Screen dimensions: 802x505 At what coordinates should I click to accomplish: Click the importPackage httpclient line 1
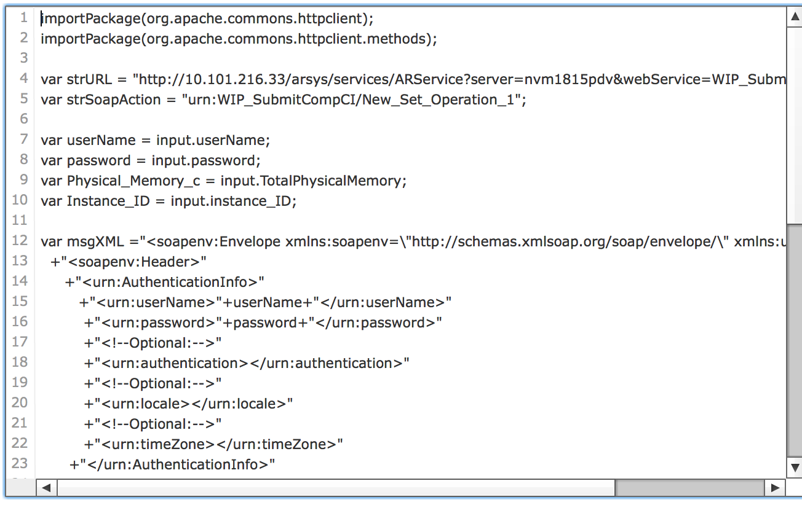207,19
